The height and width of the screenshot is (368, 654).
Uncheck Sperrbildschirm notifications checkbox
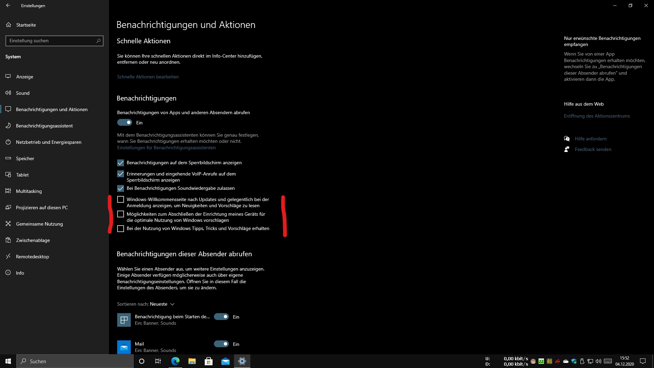(x=121, y=163)
